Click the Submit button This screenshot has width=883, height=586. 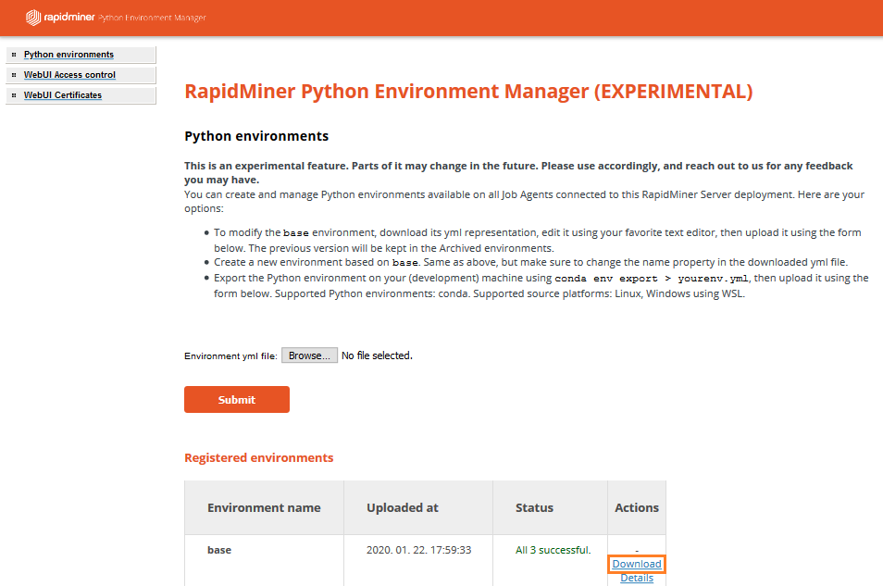tap(237, 400)
